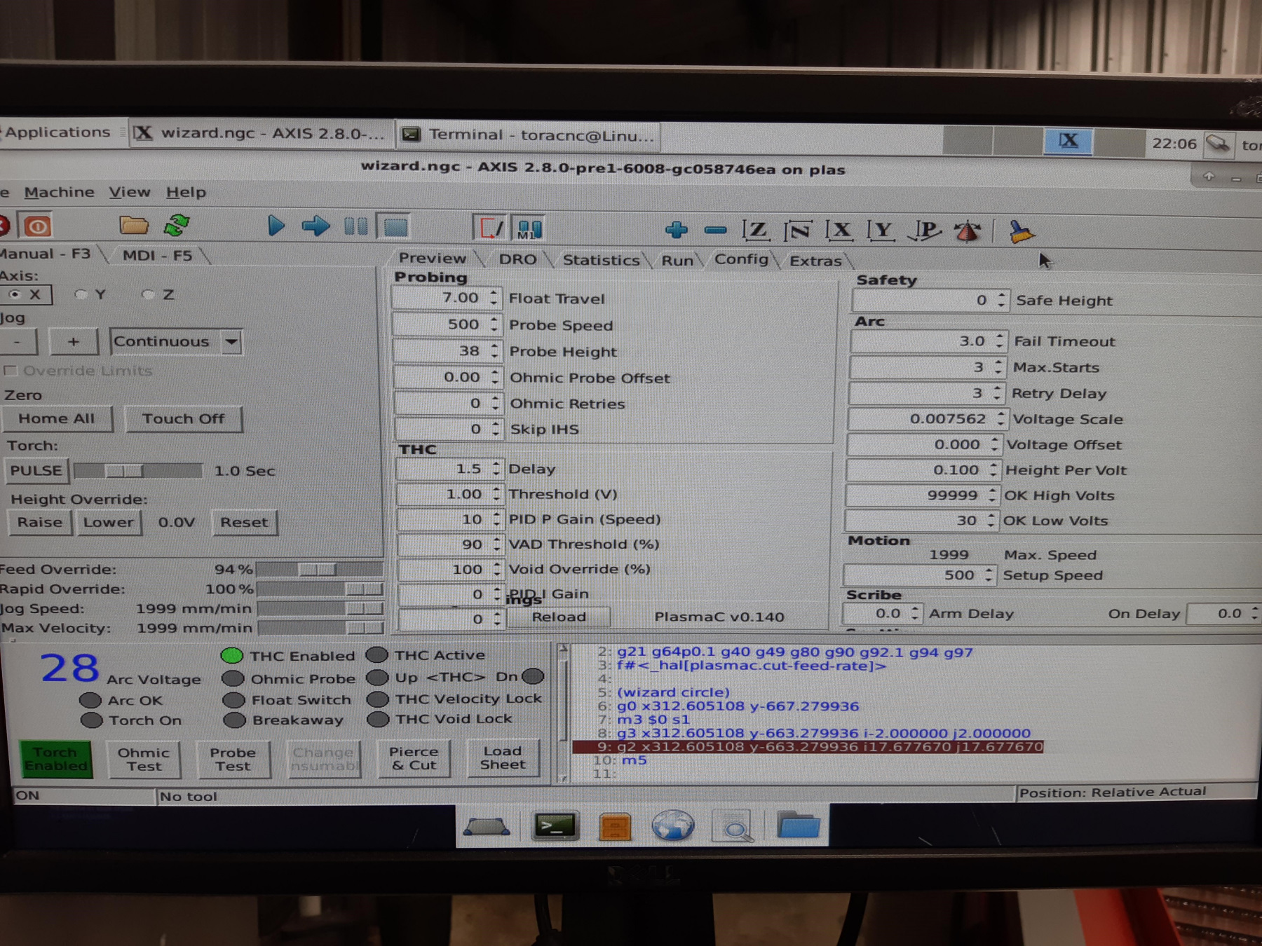
Task: Select the X side view icon
Action: coord(839,230)
